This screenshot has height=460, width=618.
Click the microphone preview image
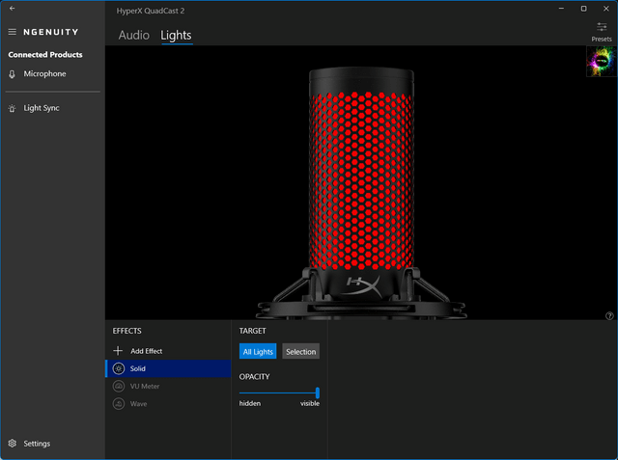click(361, 193)
